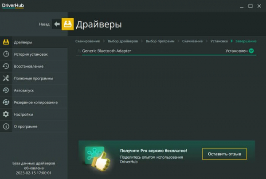
Task: Select Восстановление in sidebar
Action: click(34, 66)
